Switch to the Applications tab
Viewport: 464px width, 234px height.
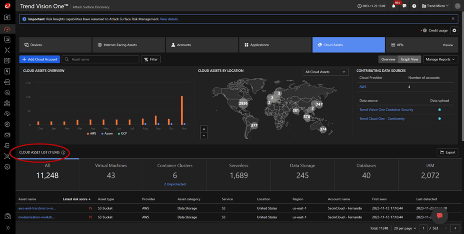pos(276,45)
